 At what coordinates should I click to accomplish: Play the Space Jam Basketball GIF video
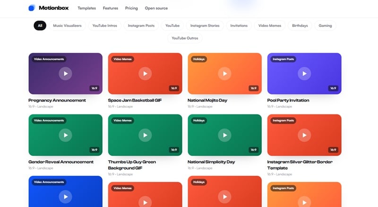(145, 74)
